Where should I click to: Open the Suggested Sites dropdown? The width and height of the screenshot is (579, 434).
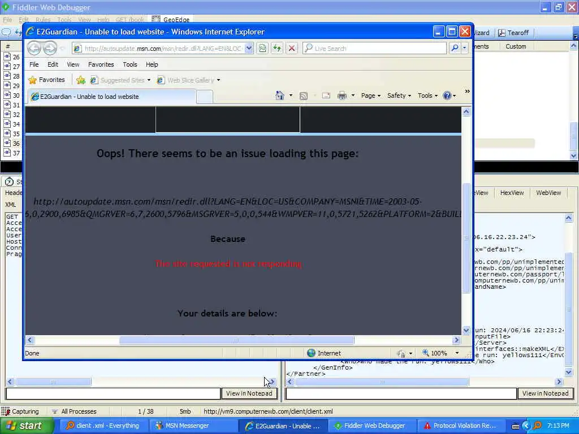(149, 80)
